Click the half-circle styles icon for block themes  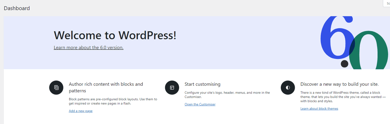(288, 87)
